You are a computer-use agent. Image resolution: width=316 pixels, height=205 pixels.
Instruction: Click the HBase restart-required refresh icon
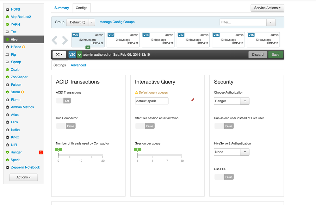(24, 47)
